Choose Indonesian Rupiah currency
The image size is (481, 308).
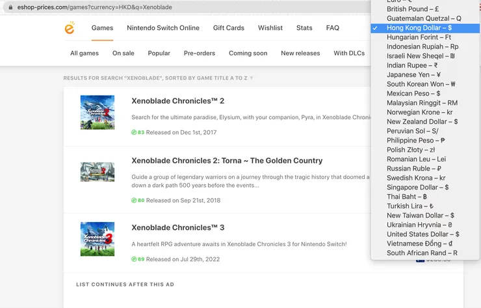(425, 47)
